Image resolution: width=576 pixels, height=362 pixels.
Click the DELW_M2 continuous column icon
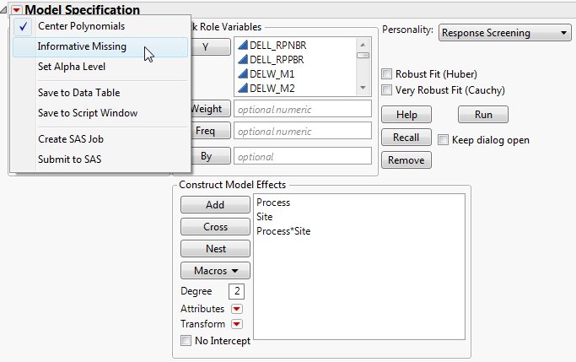tap(243, 88)
